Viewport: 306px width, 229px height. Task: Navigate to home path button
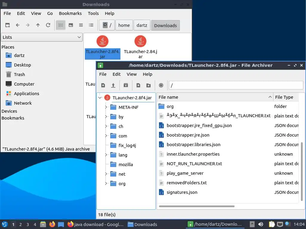click(124, 25)
